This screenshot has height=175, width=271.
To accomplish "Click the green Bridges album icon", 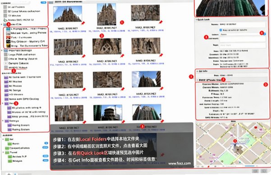I will [x=10, y=161].
